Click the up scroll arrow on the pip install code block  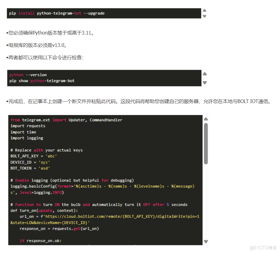(x=205, y=10)
